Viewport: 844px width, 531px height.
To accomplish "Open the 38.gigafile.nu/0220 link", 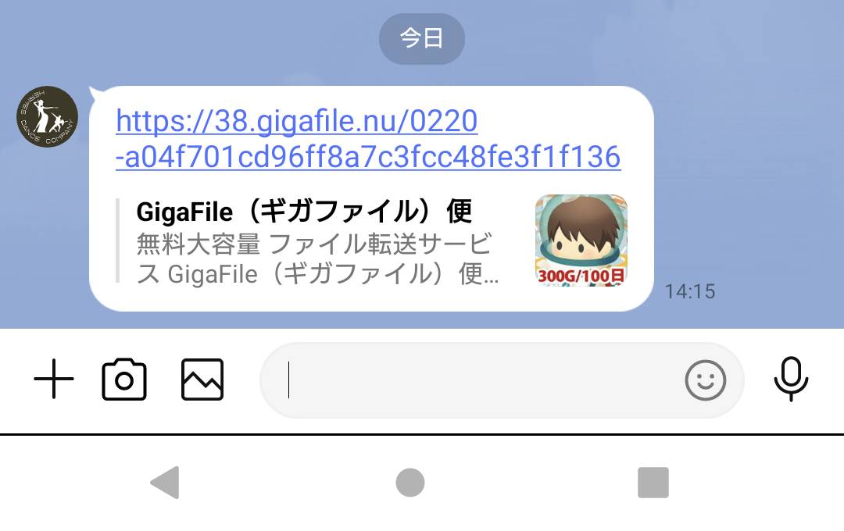I will pyautogui.click(x=297, y=120).
